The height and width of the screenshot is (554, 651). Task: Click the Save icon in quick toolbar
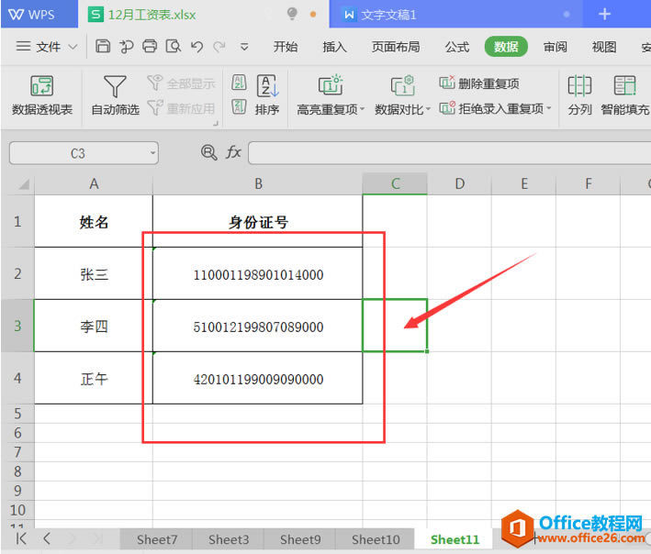[103, 46]
